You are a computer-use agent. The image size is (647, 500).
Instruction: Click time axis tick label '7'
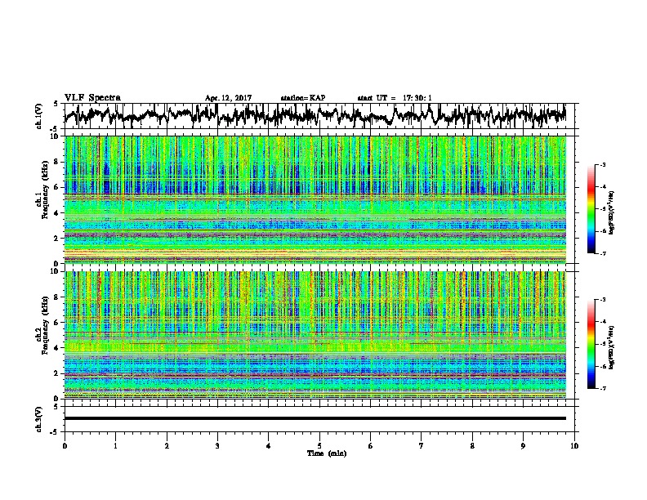[x=422, y=446]
